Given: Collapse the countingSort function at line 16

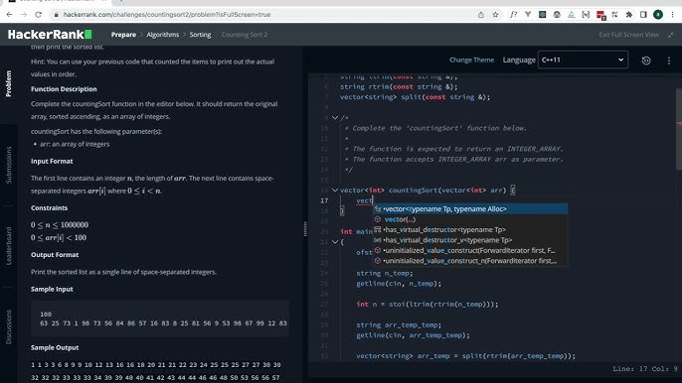Looking at the screenshot, I should (x=335, y=190).
